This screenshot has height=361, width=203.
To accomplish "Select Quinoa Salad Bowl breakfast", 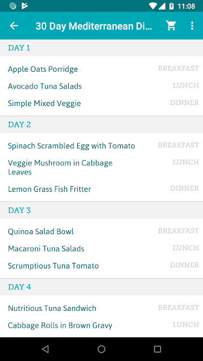I will click(101, 231).
